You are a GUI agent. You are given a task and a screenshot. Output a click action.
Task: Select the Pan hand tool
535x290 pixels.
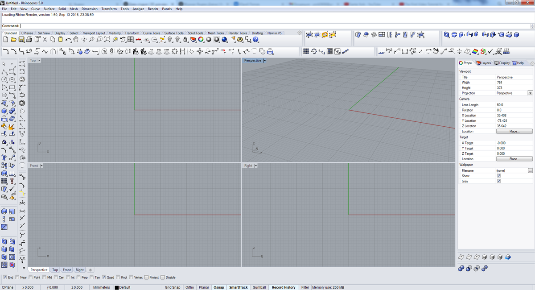[x=76, y=40]
